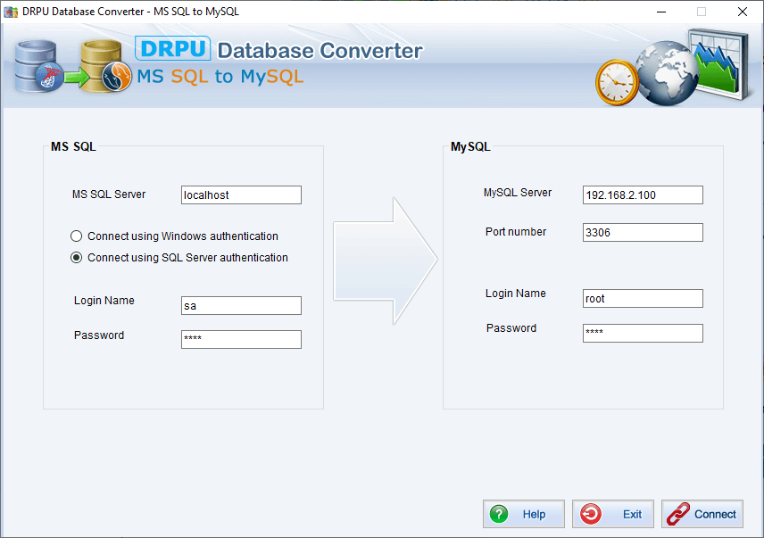Select Connect using SQL Server authentication
The width and height of the screenshot is (764, 538).
coord(179,258)
